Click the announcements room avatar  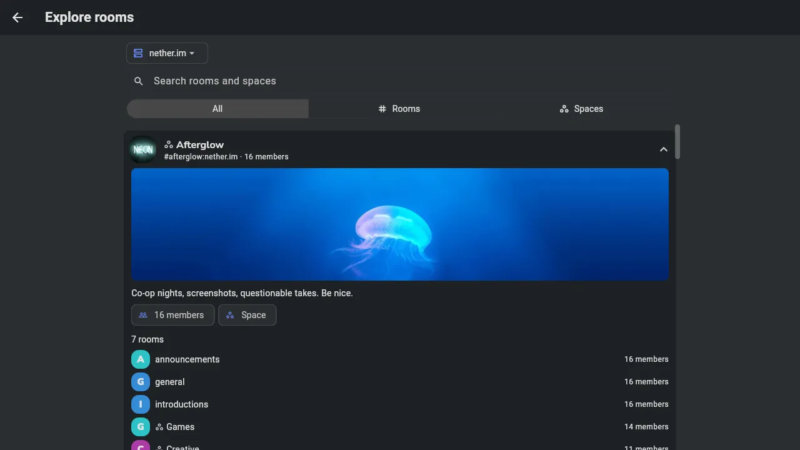pyautogui.click(x=141, y=359)
